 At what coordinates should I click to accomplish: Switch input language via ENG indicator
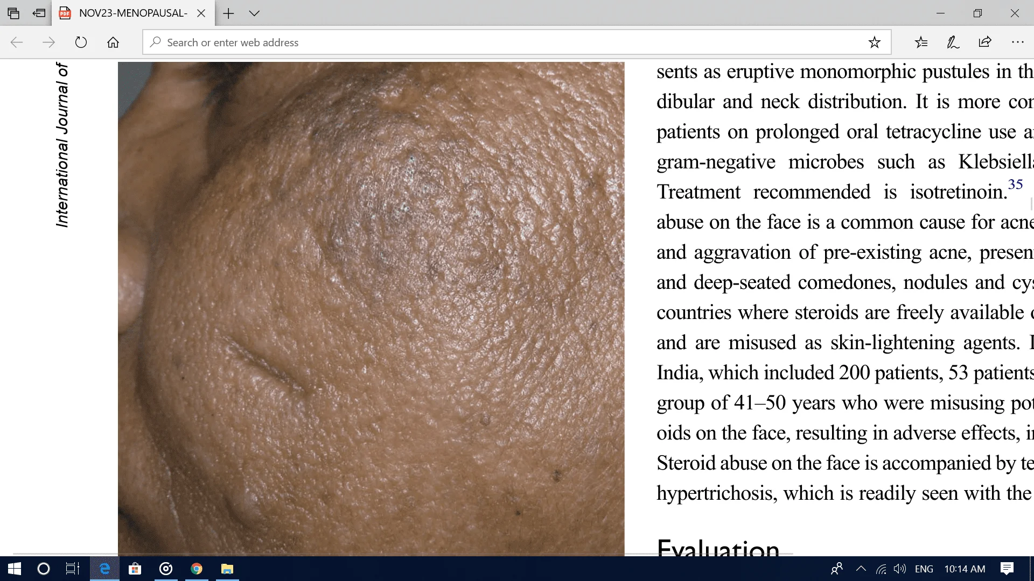pos(923,569)
